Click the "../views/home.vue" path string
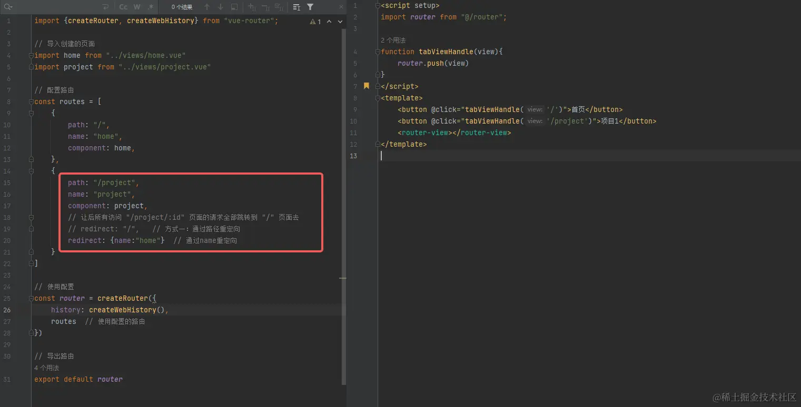801x407 pixels. coord(146,55)
